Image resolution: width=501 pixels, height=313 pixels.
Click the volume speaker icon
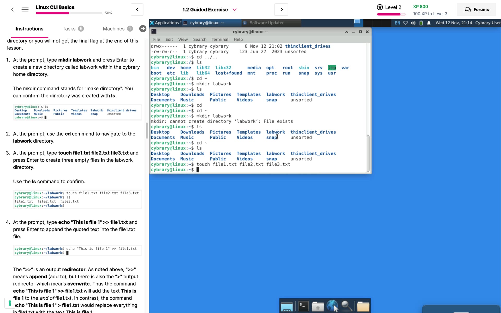(413, 23)
